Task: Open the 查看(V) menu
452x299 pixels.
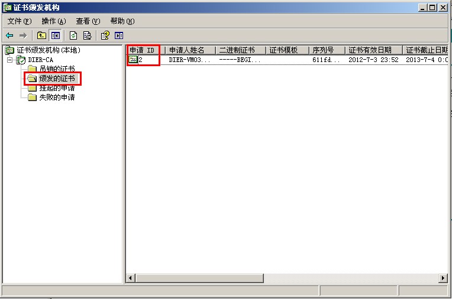Action: (x=88, y=21)
